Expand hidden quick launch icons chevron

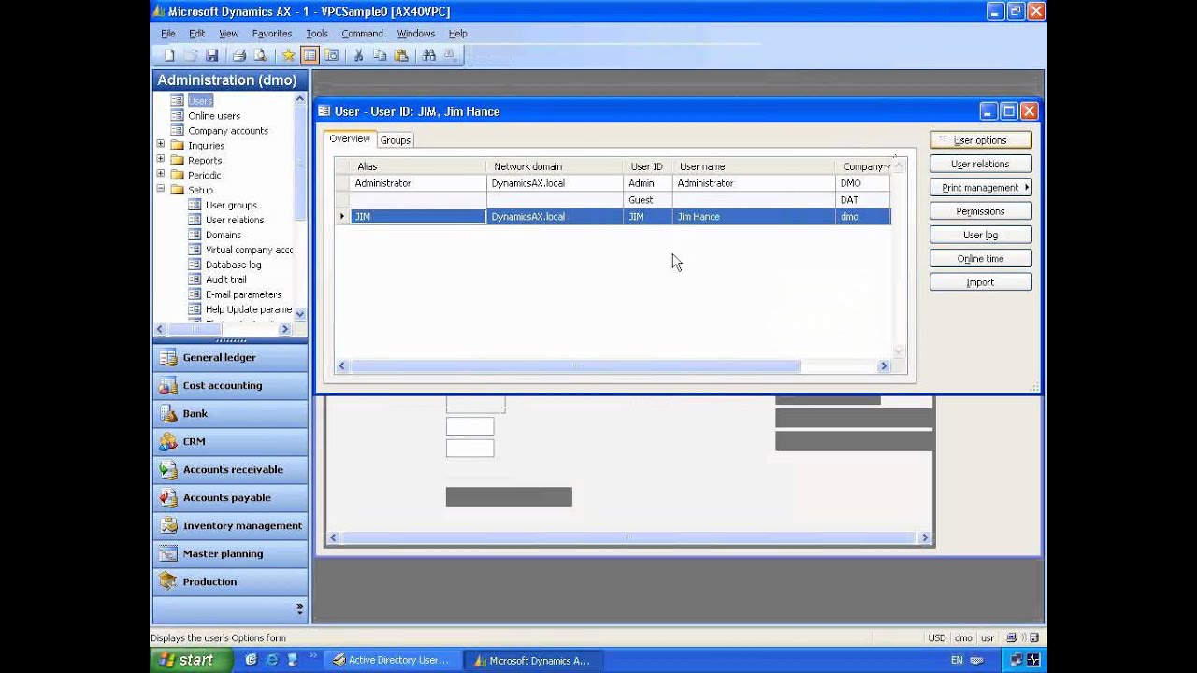pos(312,655)
